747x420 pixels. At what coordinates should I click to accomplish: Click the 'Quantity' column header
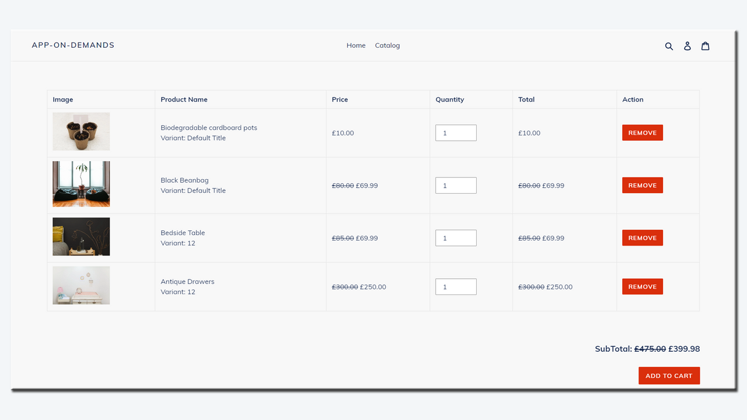click(x=450, y=100)
